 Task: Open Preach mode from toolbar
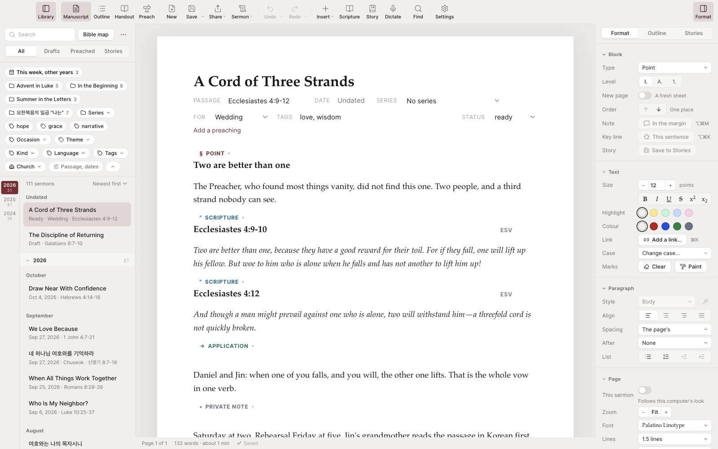coord(147,12)
